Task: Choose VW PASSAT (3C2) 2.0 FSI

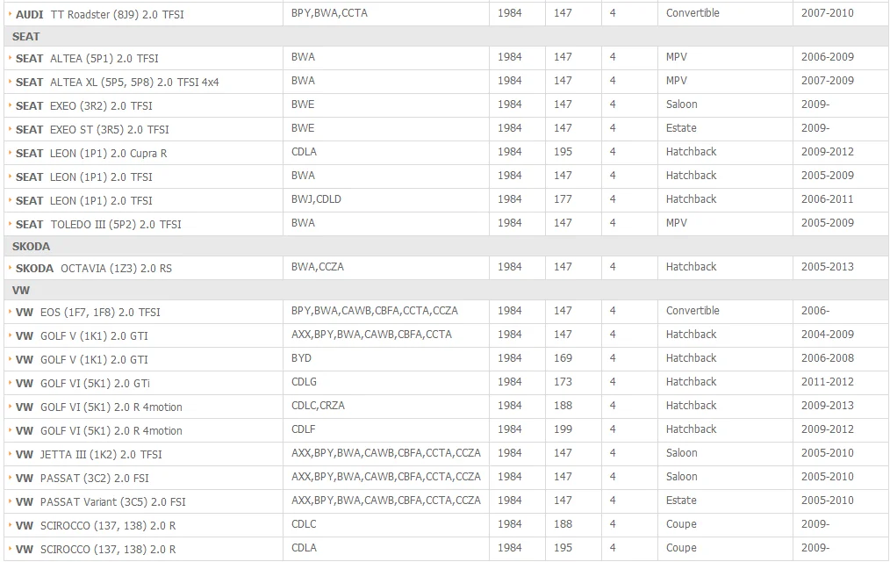Action: point(83,479)
